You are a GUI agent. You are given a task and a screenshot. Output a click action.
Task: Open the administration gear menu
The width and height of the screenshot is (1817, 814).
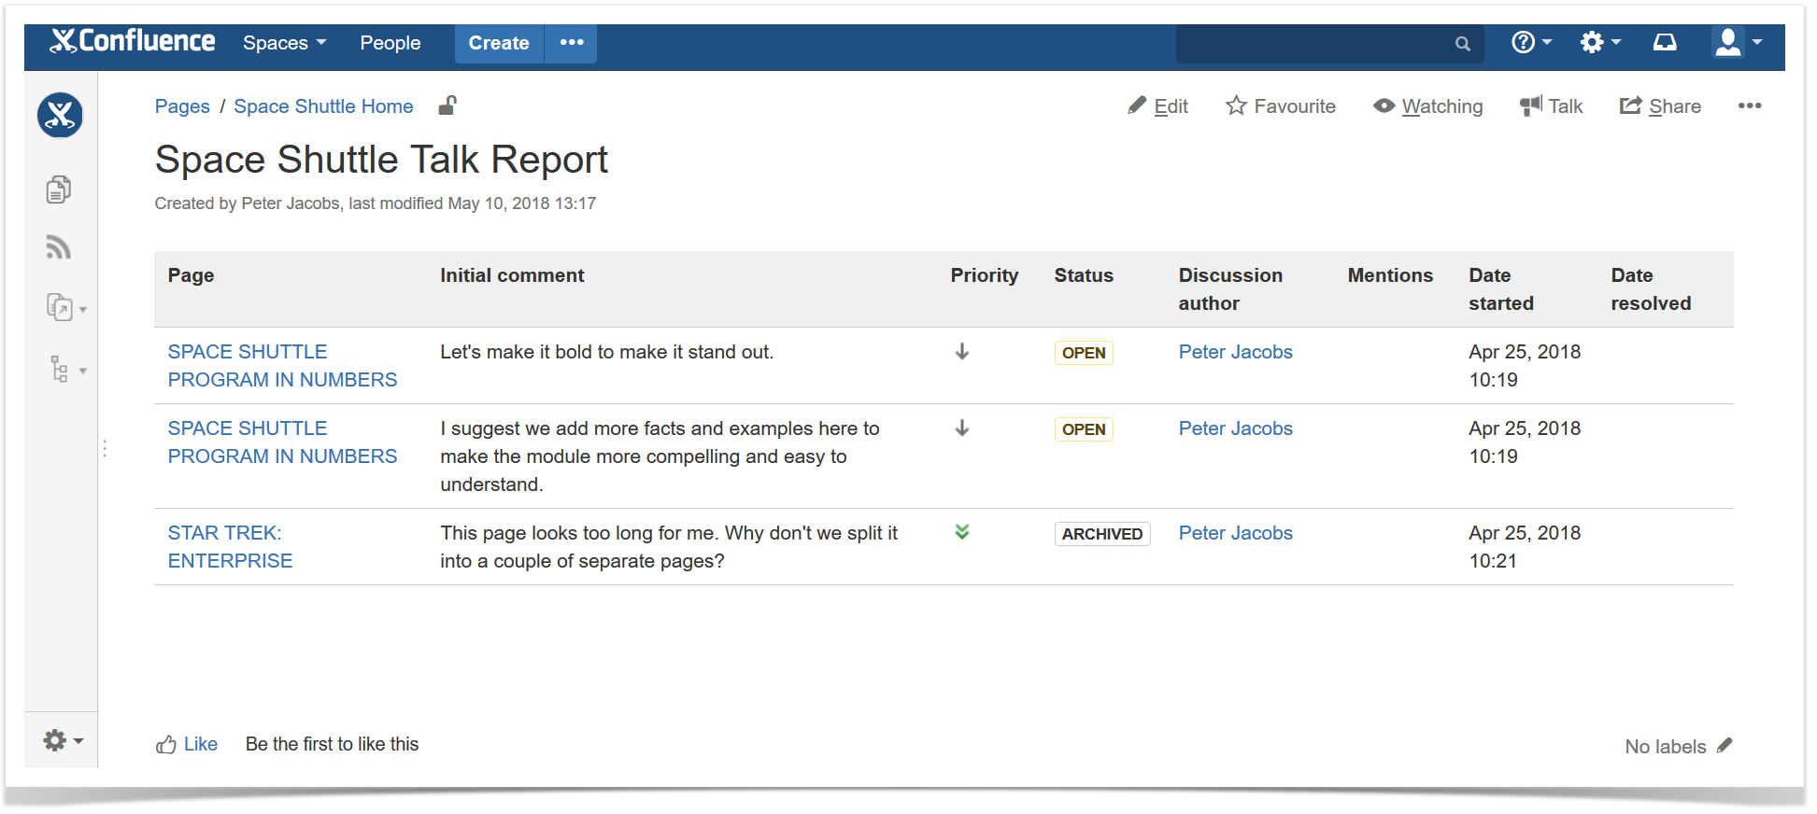tap(1600, 43)
